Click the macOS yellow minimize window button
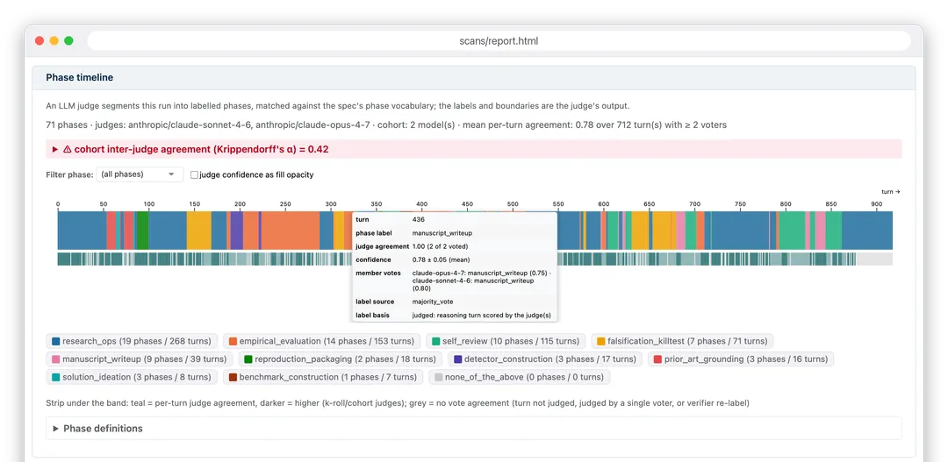 [54, 40]
